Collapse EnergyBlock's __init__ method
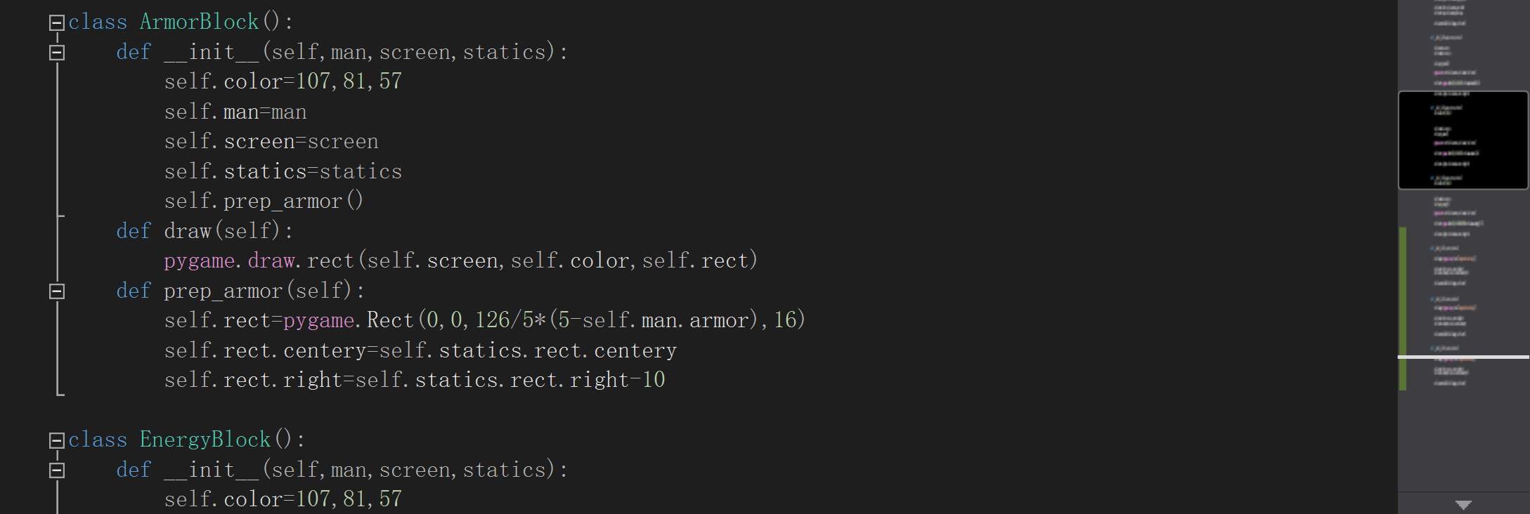1530x514 pixels. coord(57,470)
